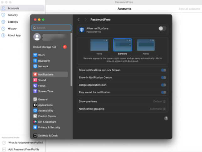This screenshot has height=152, width=202.
Task: Expand the Notification grouping dropdown
Action: click(x=158, y=109)
